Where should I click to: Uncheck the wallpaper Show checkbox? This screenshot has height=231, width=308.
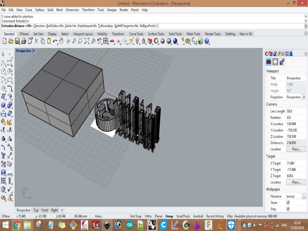[288, 203]
